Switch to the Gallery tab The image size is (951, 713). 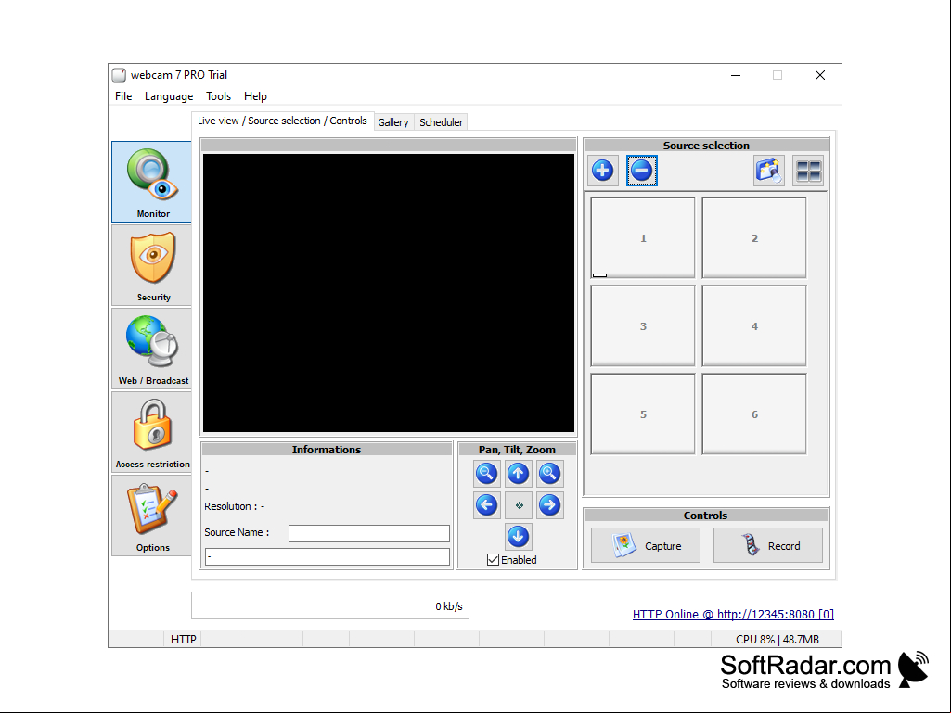pos(393,121)
